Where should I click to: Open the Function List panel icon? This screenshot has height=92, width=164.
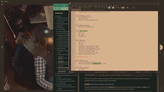[x=121, y=8]
